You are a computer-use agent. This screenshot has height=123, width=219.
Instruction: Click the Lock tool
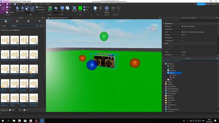tap(86, 10)
